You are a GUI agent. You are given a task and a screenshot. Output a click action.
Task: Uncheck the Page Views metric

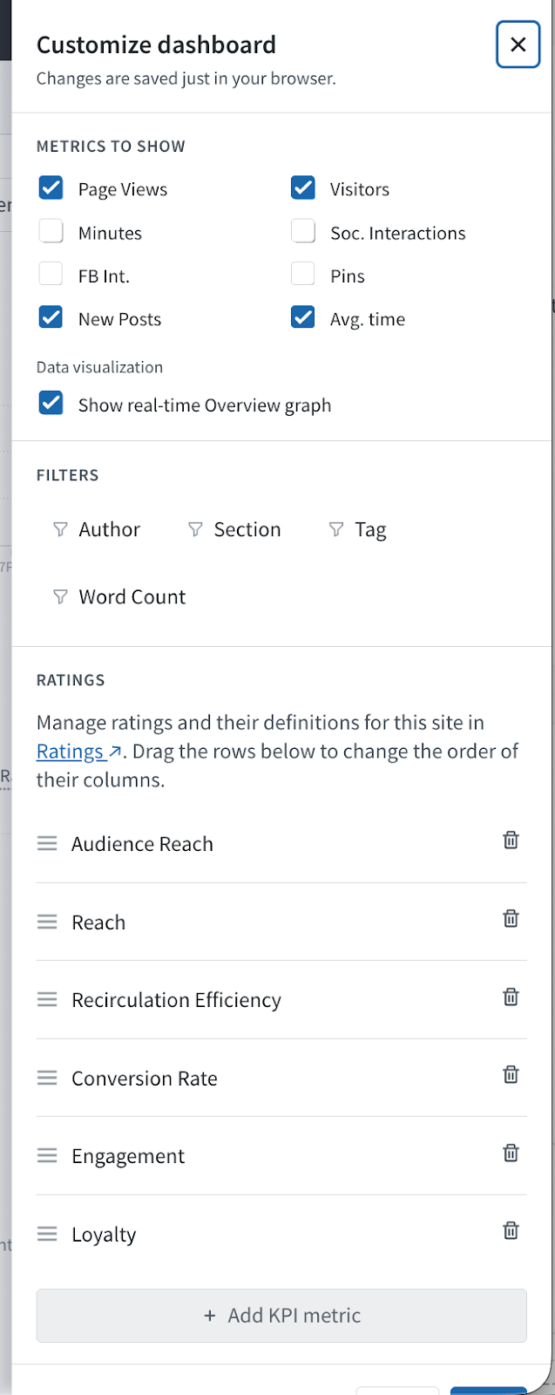[x=51, y=188]
